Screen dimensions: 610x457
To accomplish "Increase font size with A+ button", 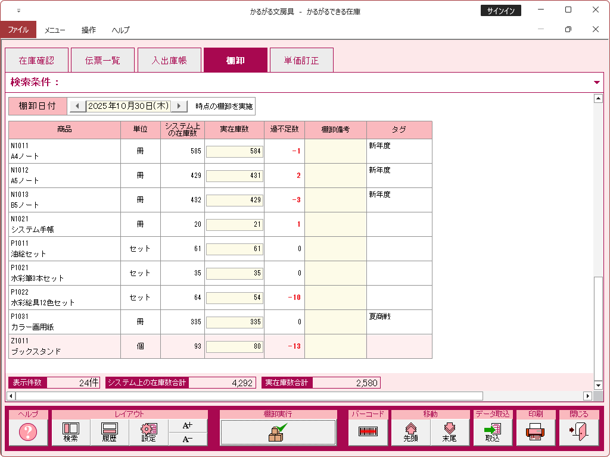I will [188, 425].
